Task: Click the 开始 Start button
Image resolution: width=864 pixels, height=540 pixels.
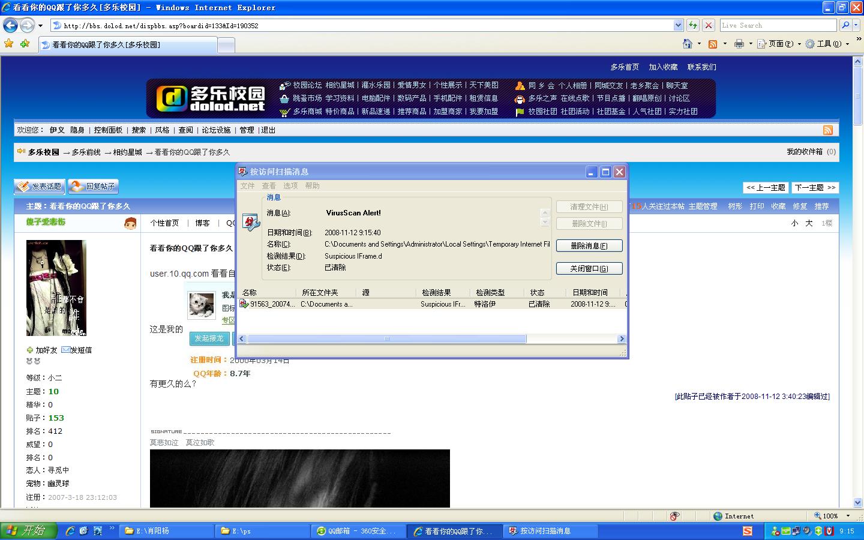Action: tap(28, 530)
